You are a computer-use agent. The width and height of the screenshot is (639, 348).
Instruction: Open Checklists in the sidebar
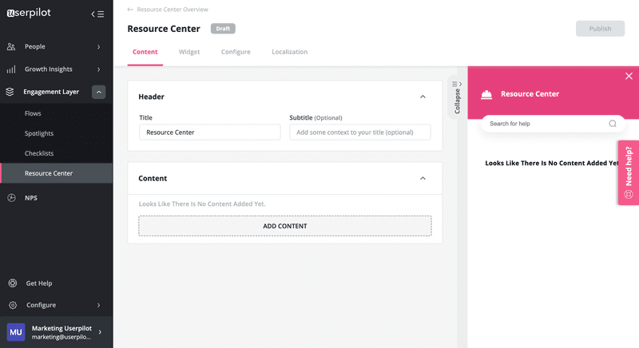click(39, 153)
